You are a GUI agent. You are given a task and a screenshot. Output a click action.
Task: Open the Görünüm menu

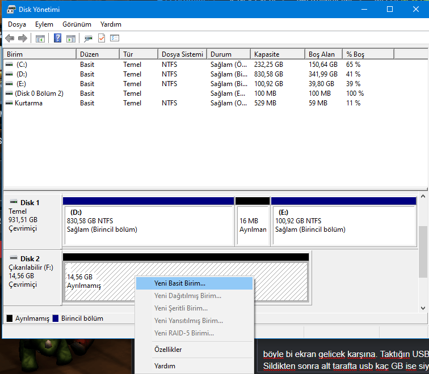coord(77,24)
